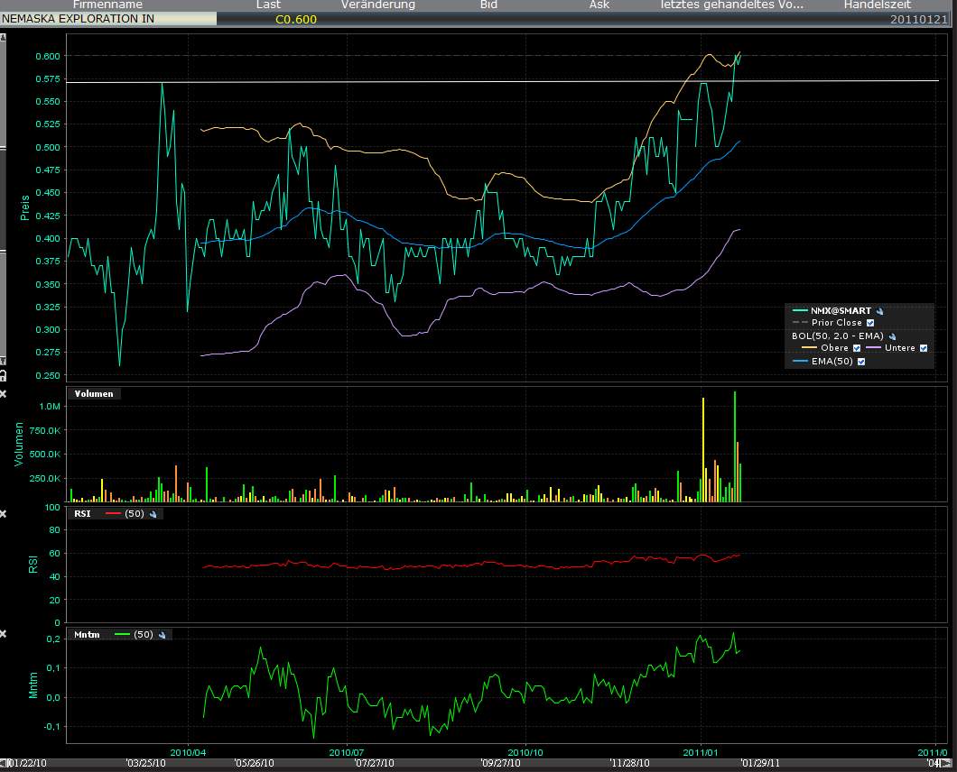957x772 pixels.
Task: Open BOL(50, 2.0 - EMA) wrench settings
Action: pos(893,335)
